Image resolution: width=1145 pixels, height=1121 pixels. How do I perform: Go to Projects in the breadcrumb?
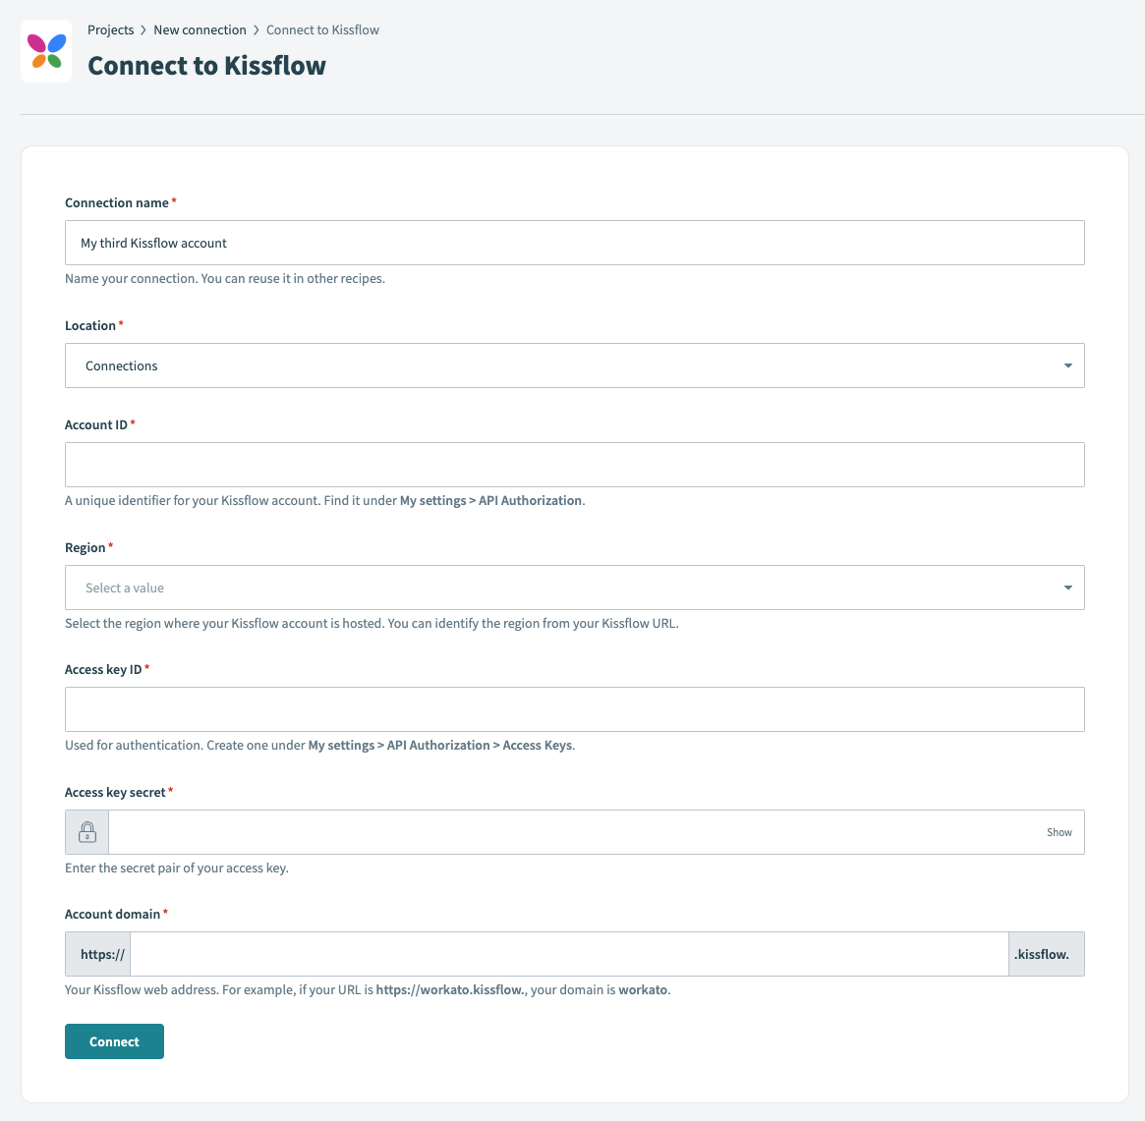[x=110, y=30]
